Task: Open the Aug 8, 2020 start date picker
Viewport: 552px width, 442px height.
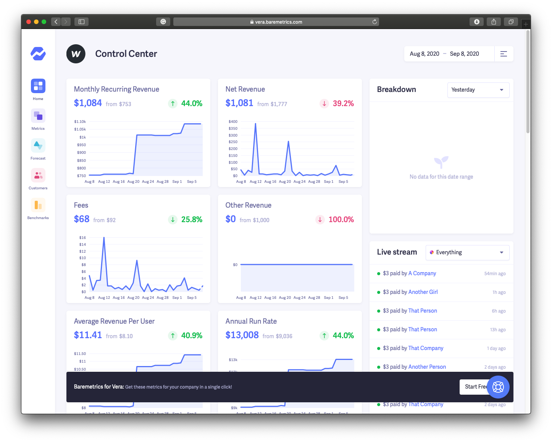Action: 424,54
